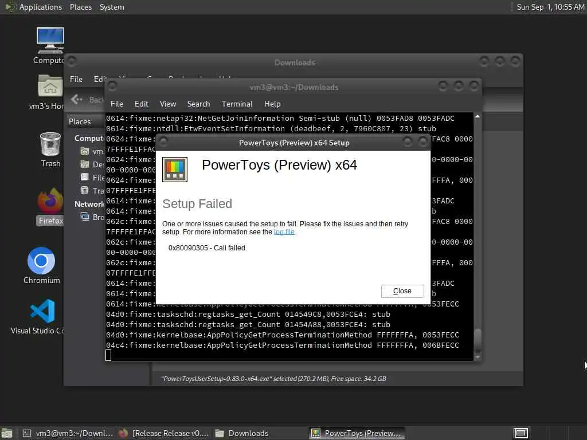Image resolution: width=587 pixels, height=440 pixels.
Task: Select the Desktop entry icon in Places sidebar
Action: pyautogui.click(x=85, y=164)
